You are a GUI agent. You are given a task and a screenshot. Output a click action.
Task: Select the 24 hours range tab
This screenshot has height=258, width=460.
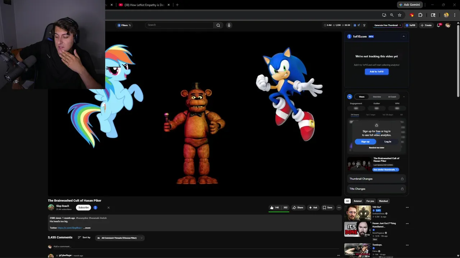click(355, 115)
